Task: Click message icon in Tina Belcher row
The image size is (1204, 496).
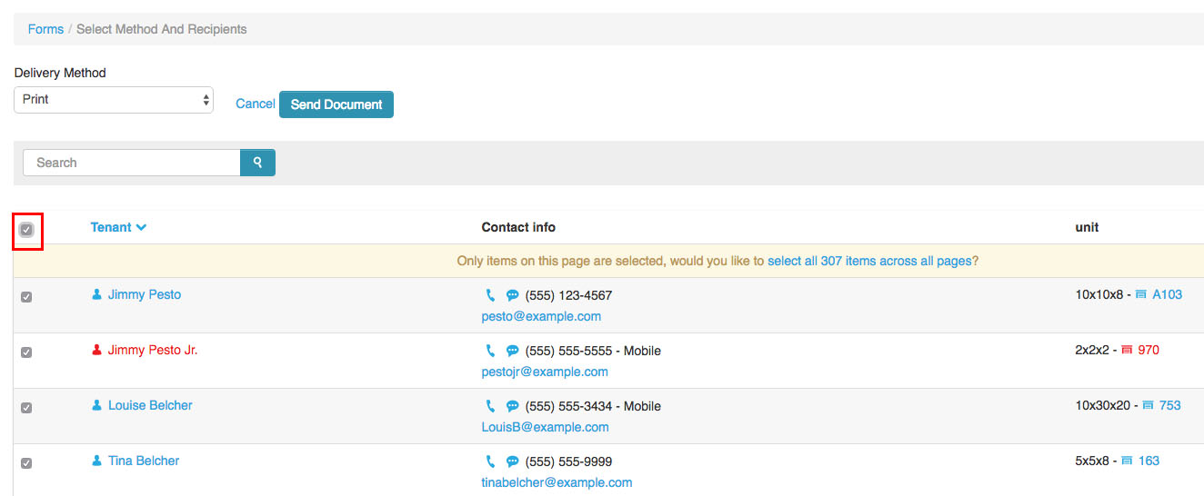Action: 512,461
